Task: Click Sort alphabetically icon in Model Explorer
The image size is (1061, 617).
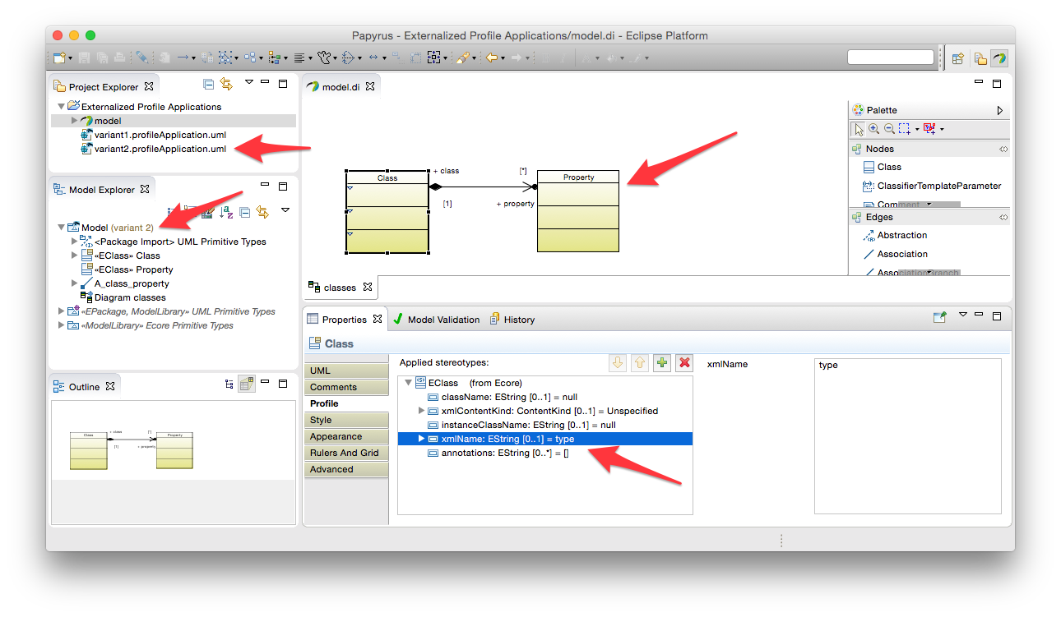Action: click(x=226, y=212)
